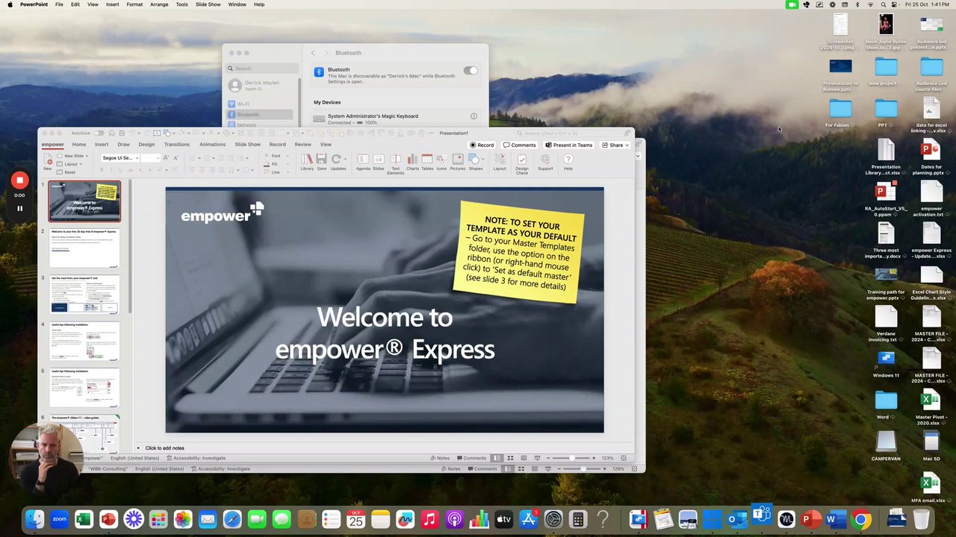Open the empower Tables icon
Image resolution: width=956 pixels, height=537 pixels.
point(427,160)
